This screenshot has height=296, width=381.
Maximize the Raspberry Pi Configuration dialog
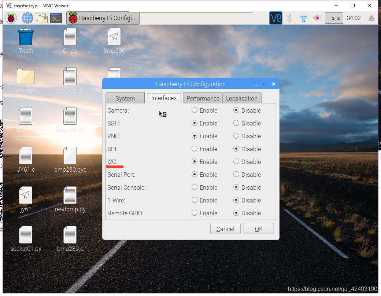[x=265, y=84]
